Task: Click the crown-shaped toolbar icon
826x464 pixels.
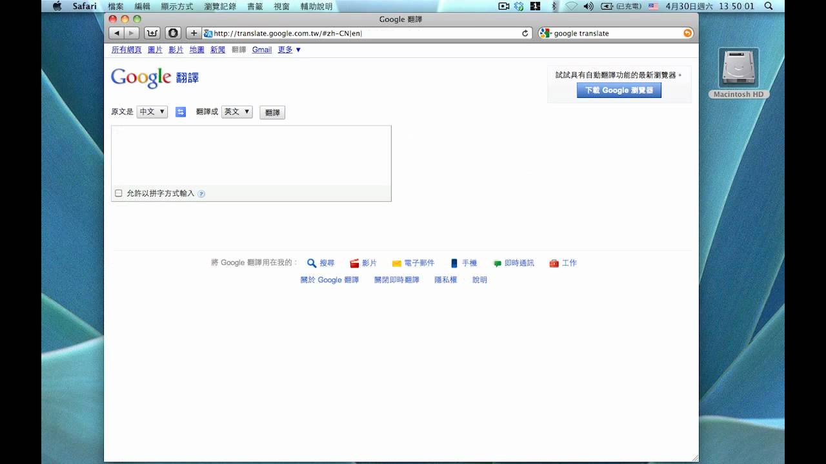Action: click(152, 33)
